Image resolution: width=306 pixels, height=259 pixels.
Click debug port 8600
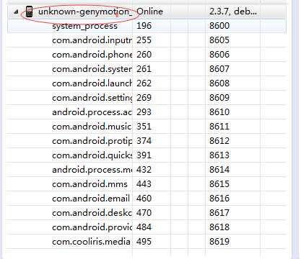click(219, 26)
